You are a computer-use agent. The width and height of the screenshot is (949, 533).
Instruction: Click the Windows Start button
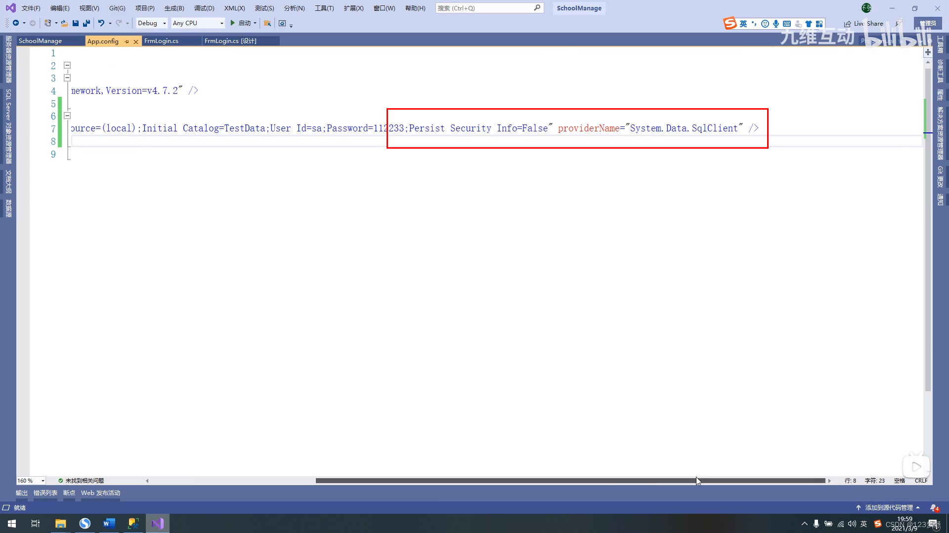(x=12, y=524)
